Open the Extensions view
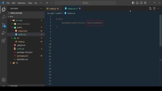 tap(4, 40)
